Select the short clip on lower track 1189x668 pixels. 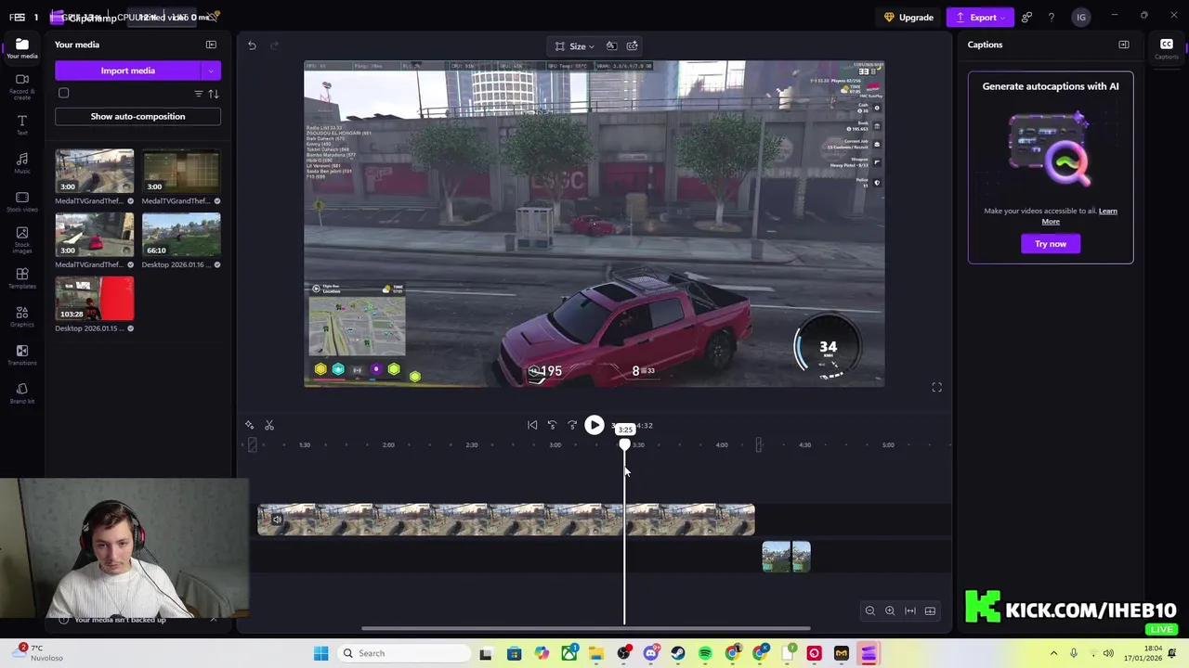coord(786,557)
